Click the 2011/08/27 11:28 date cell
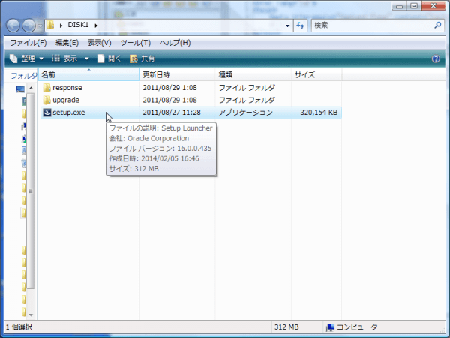 coord(172,113)
